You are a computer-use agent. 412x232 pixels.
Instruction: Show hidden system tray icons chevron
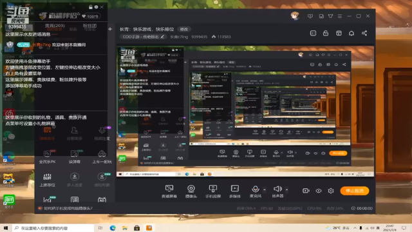[355, 227]
